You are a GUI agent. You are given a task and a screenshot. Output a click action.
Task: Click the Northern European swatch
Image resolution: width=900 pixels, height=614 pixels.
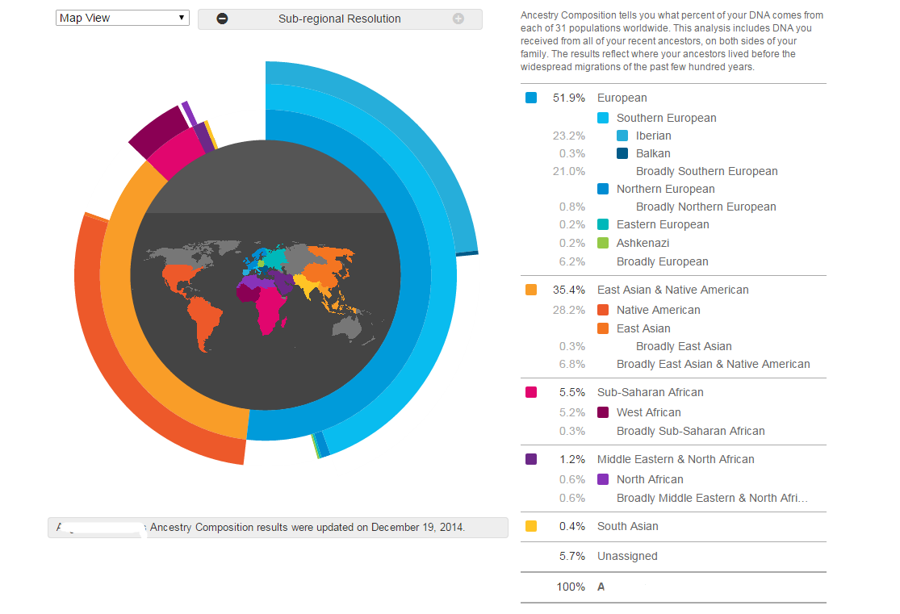[603, 189]
